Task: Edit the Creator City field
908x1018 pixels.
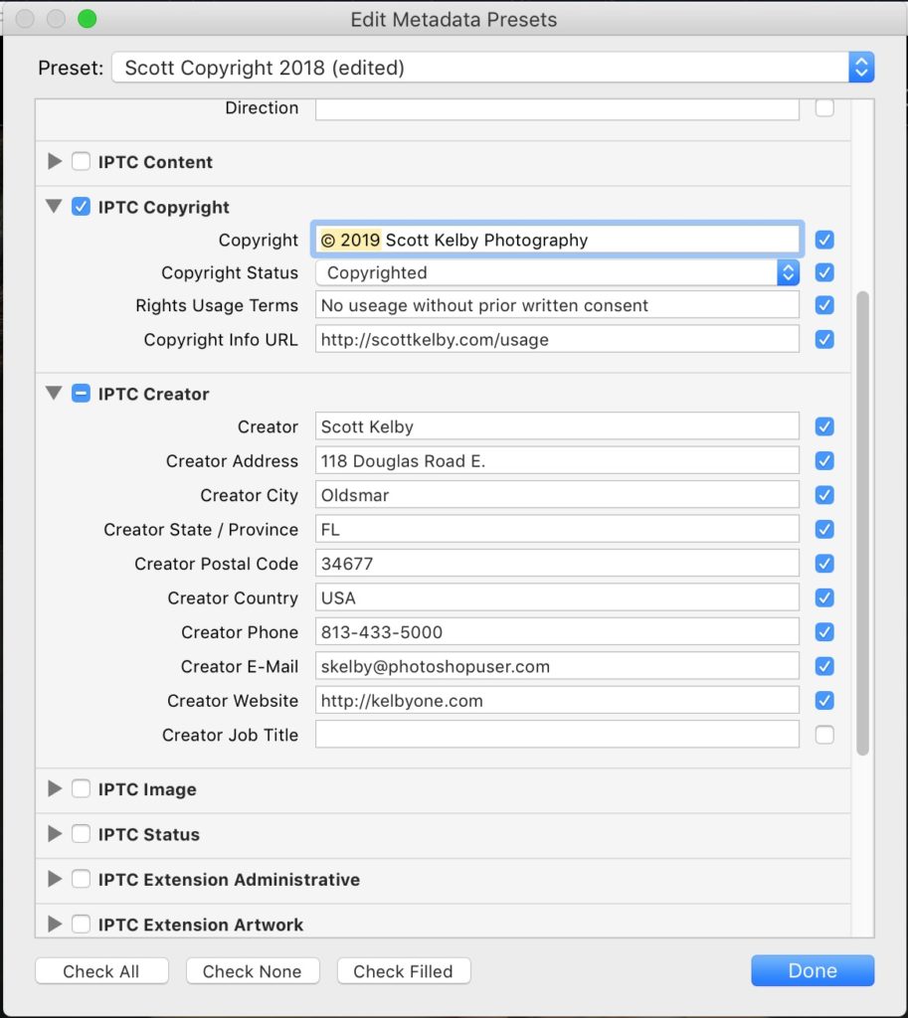Action: click(x=557, y=495)
